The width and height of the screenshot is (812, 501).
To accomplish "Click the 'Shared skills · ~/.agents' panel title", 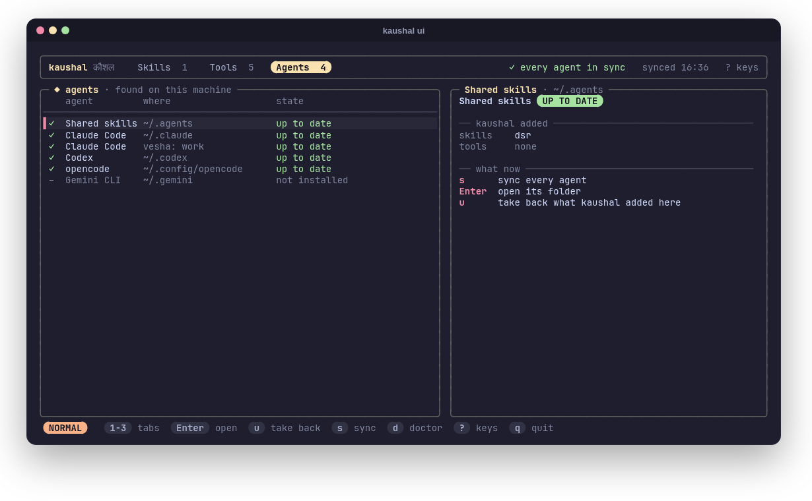I will [534, 90].
